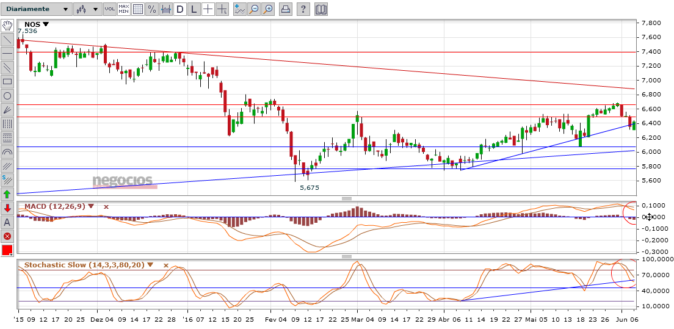The image size is (674, 329).
Task: Zoom in on the chart
Action: (267, 9)
